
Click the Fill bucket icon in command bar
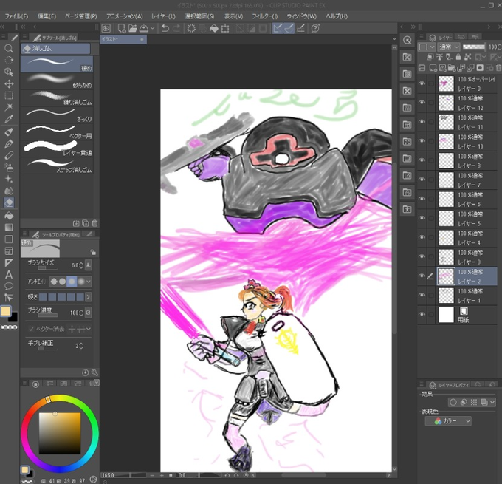(x=214, y=28)
